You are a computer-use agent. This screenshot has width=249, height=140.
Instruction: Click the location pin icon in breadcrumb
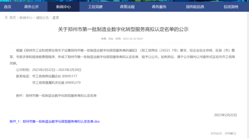pyautogui.click(x=6, y=17)
